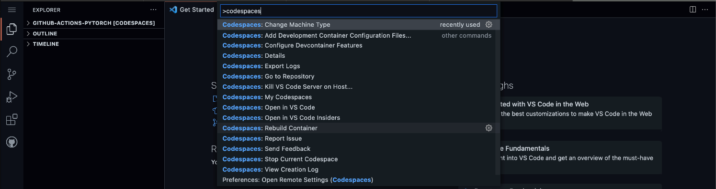Expand the OUTLINE section

(94, 33)
